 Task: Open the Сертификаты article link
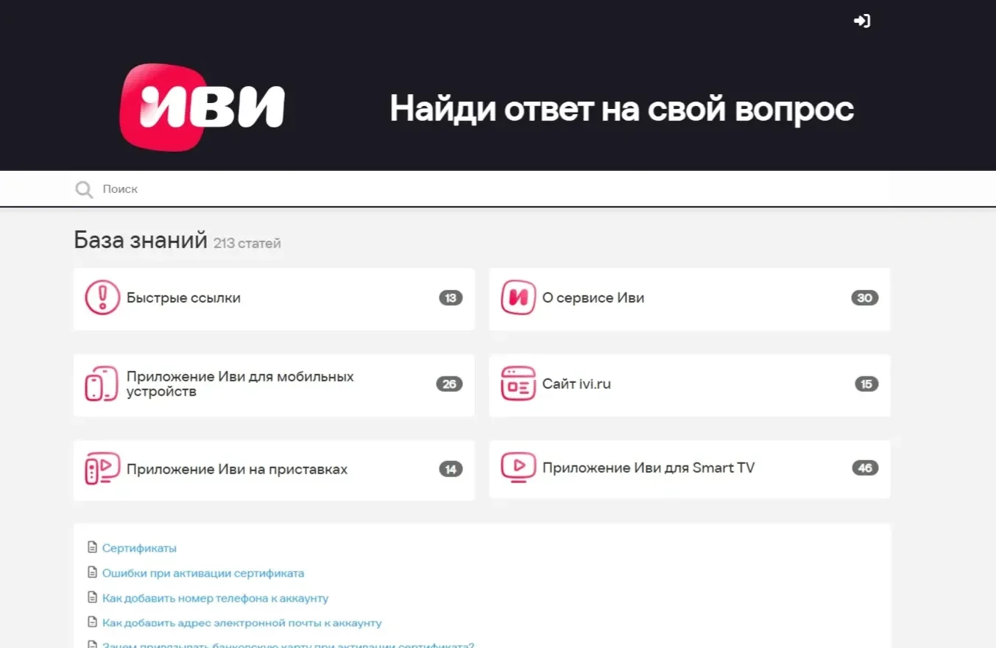[139, 548]
